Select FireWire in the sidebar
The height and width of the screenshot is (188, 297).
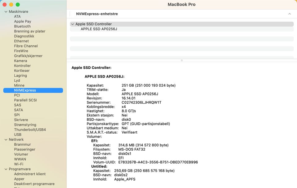tap(21, 51)
